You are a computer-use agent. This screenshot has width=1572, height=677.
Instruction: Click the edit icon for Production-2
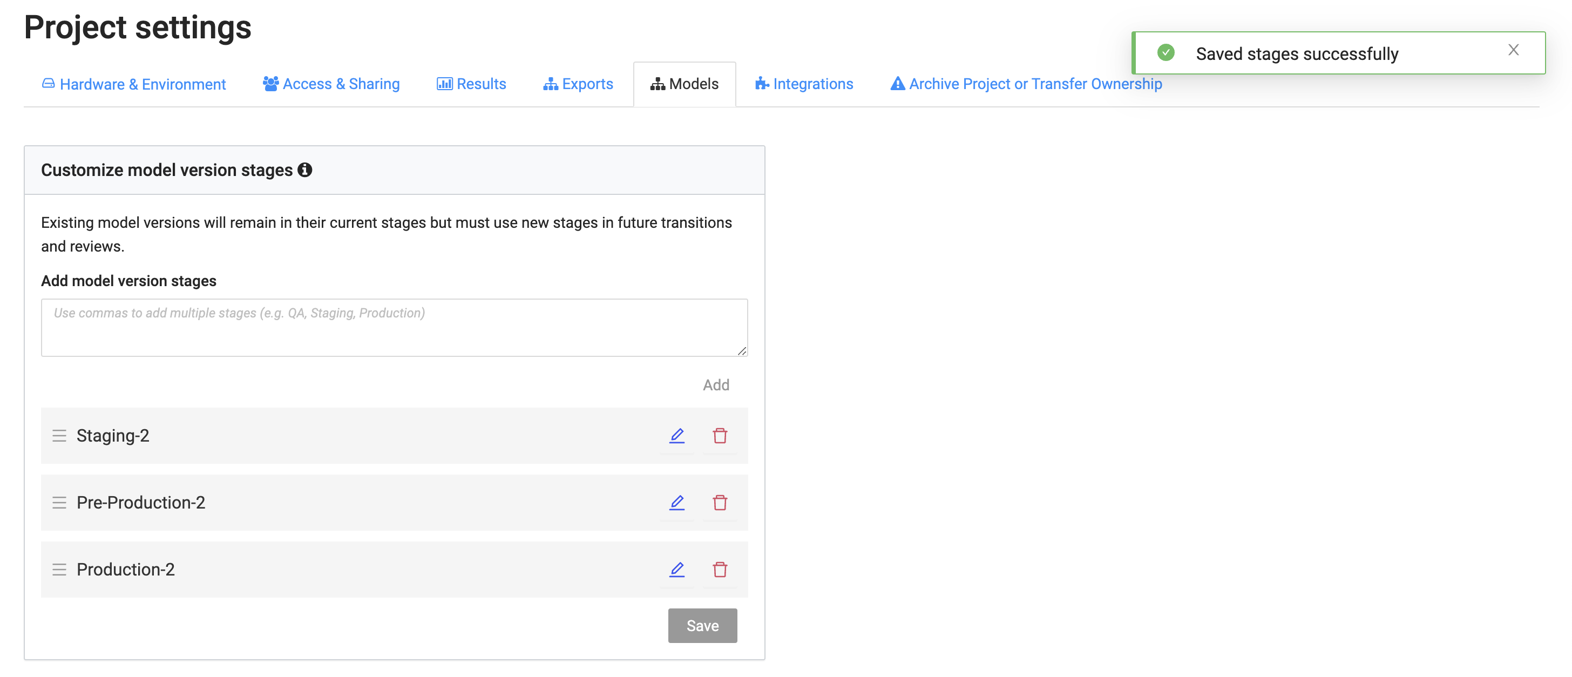[x=677, y=568]
